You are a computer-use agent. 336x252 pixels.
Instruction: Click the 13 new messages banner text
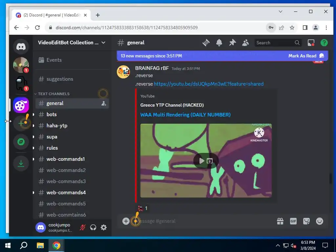151,56
